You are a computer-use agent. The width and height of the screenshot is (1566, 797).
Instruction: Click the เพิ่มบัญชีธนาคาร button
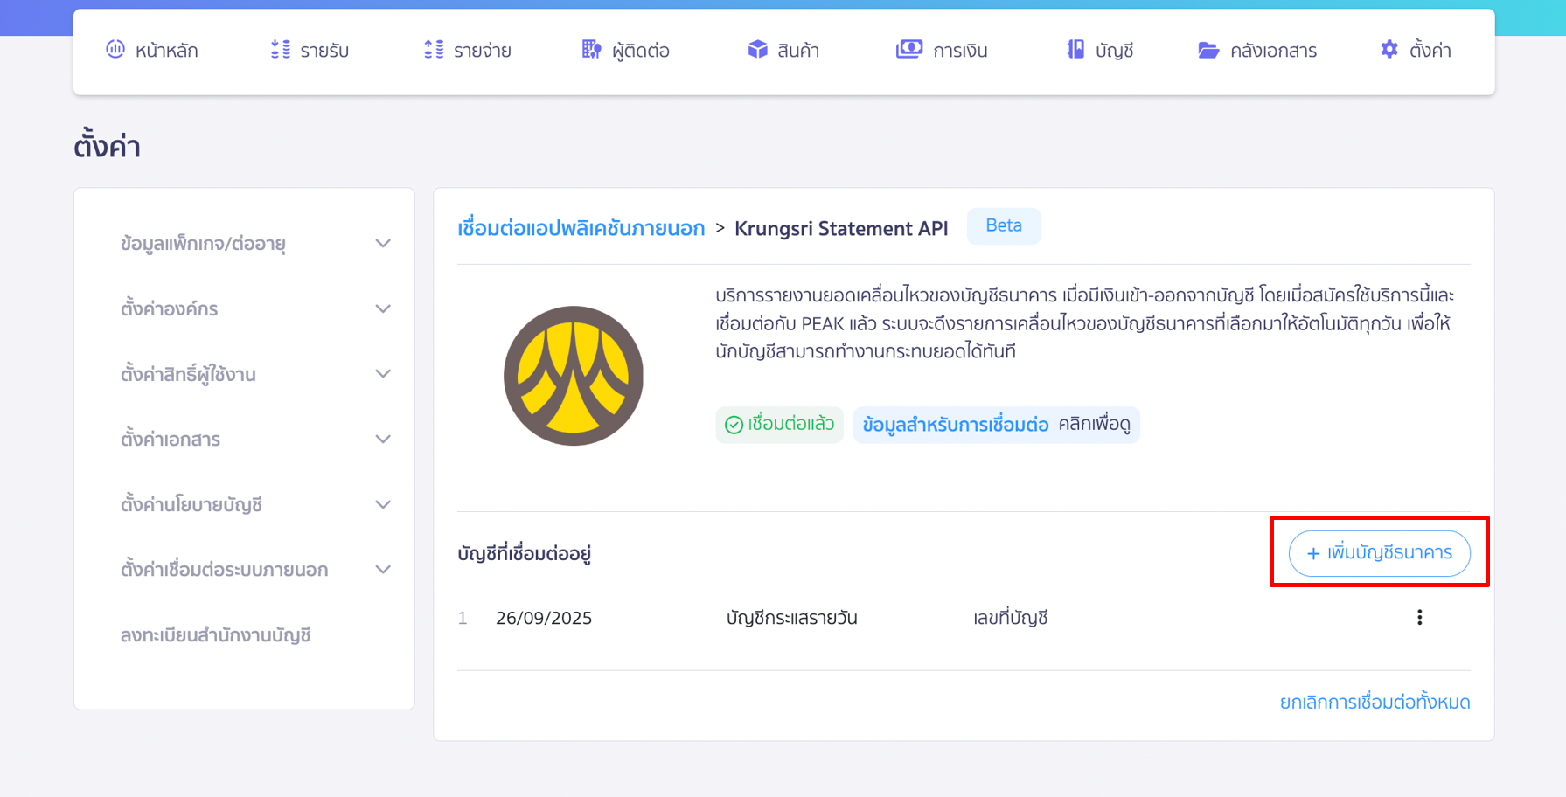(x=1379, y=553)
